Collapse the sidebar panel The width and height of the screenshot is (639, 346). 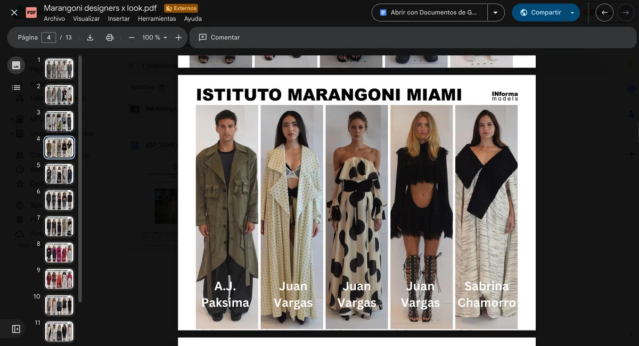(x=16, y=329)
